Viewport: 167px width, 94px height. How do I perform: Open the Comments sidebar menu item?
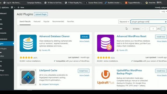point(3,33)
